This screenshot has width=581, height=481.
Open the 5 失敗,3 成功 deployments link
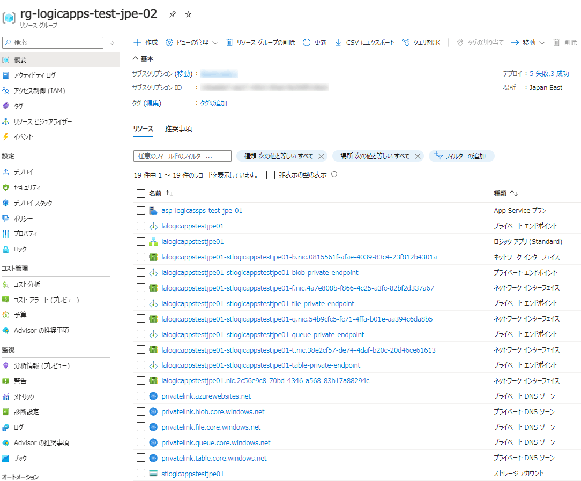(x=549, y=74)
